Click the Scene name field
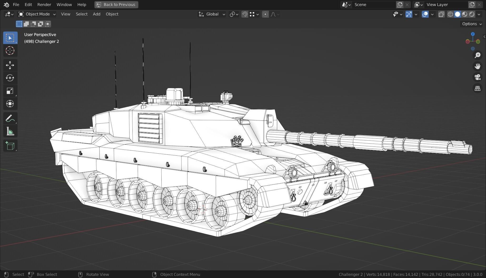 click(x=374, y=4)
